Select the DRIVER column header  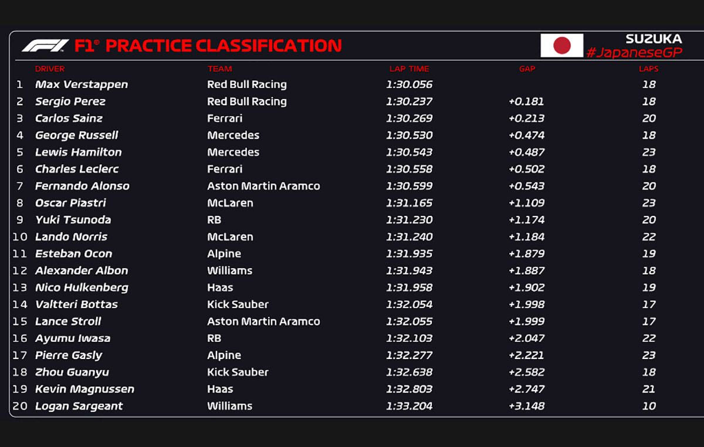(x=50, y=69)
